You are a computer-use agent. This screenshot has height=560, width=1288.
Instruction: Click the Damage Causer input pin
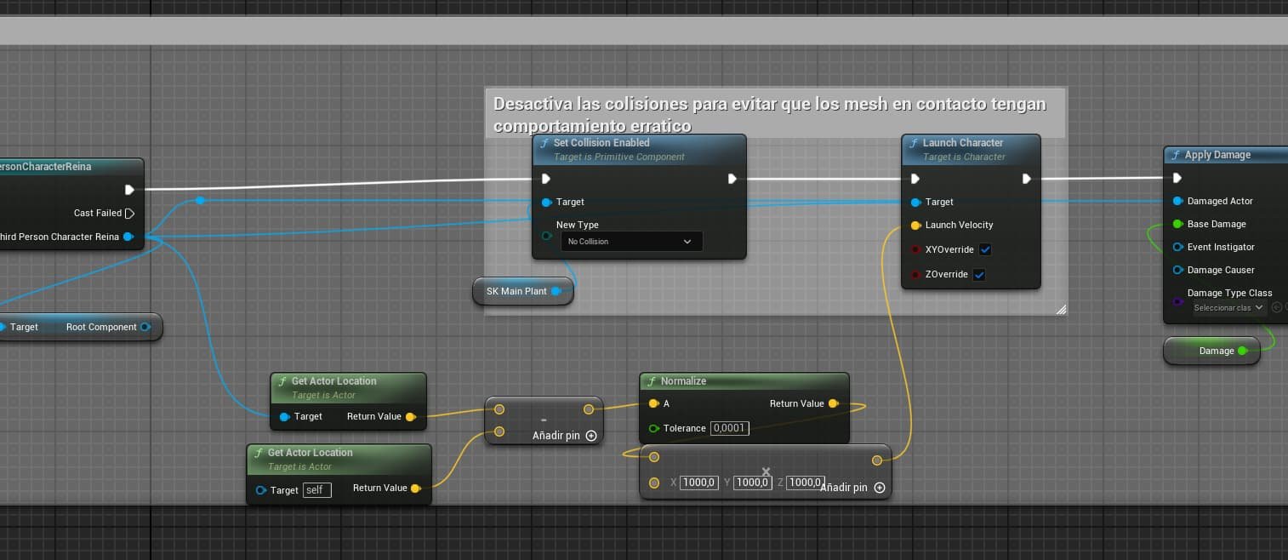tap(1177, 270)
